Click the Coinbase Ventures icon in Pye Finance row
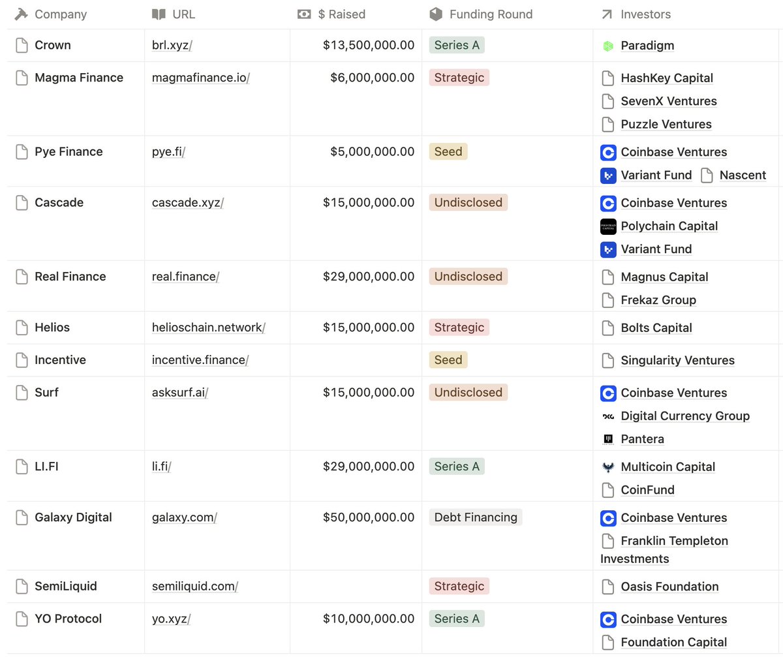The image size is (783, 657). tap(608, 152)
